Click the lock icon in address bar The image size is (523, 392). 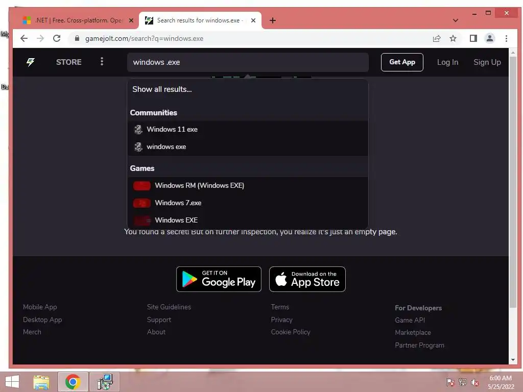(x=77, y=38)
